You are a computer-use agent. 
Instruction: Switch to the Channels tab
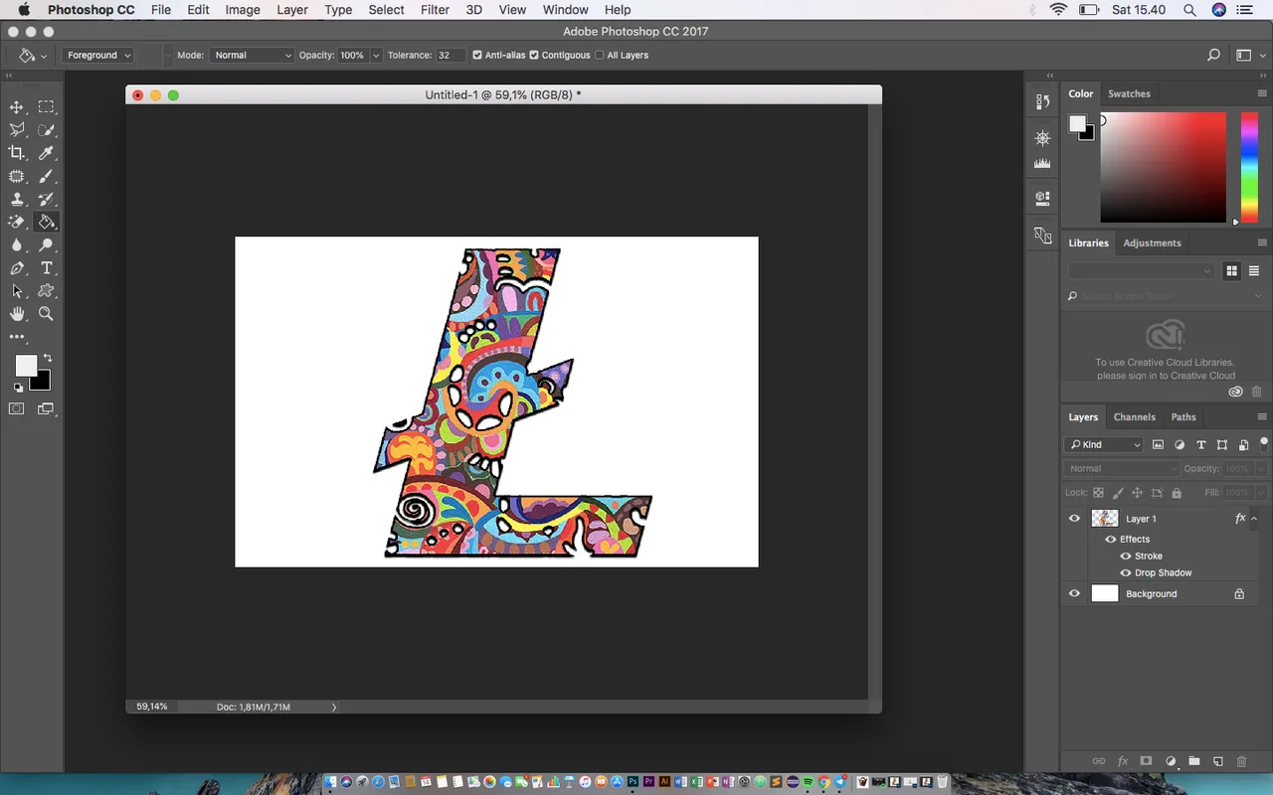tap(1135, 417)
